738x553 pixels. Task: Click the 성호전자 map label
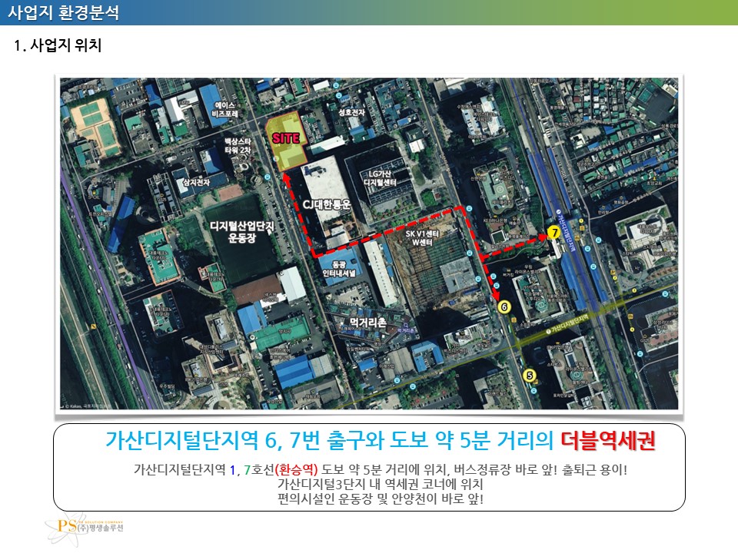pos(351,112)
